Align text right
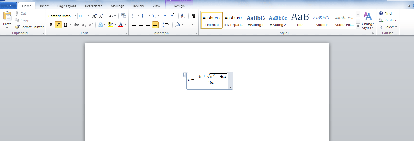The width and height of the screenshot is (414, 141). pos(148,25)
